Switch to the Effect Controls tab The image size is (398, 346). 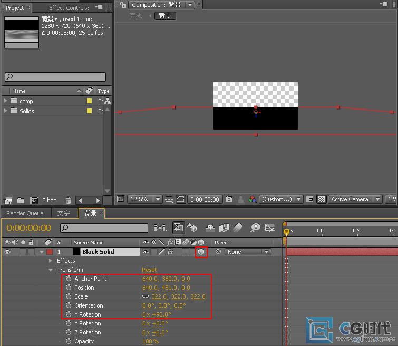click(x=69, y=8)
